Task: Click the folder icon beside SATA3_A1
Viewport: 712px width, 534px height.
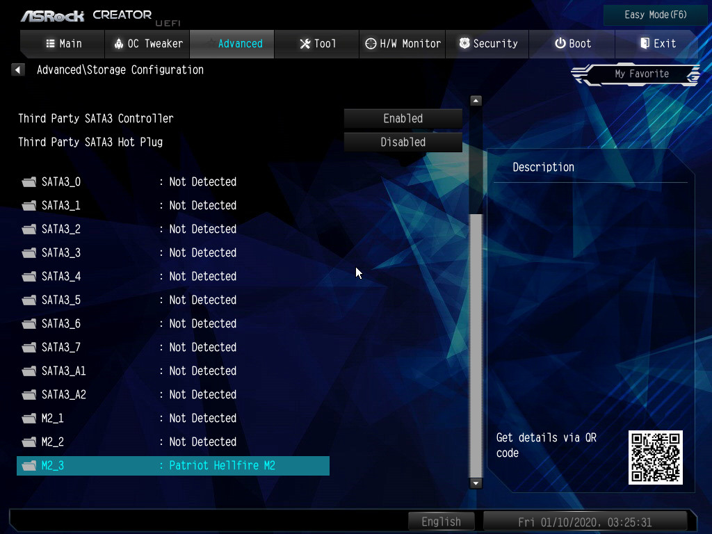Action: (29, 371)
